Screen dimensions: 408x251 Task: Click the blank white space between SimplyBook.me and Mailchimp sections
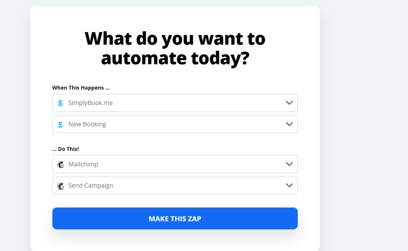(x=175, y=140)
